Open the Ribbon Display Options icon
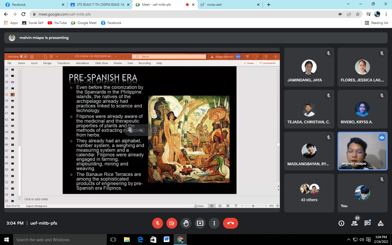392x245 pixels. [x=247, y=57]
